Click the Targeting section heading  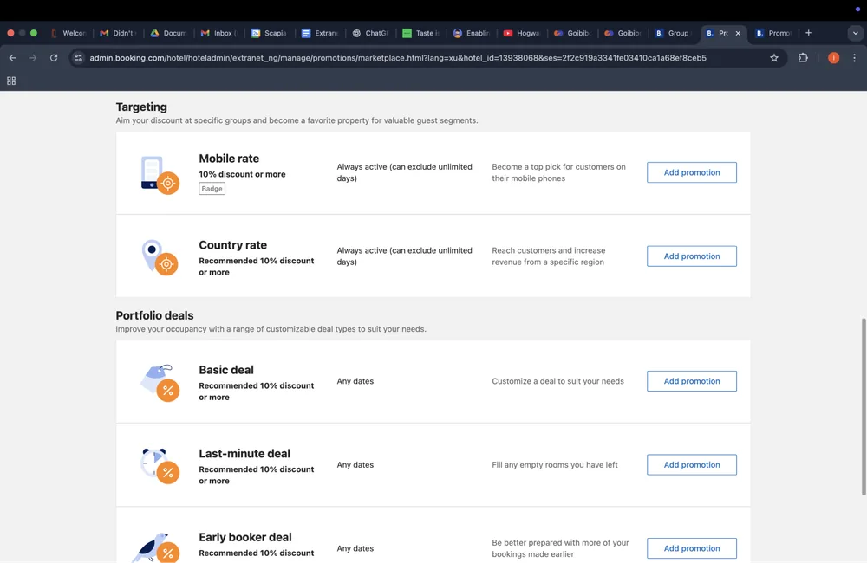click(x=141, y=107)
